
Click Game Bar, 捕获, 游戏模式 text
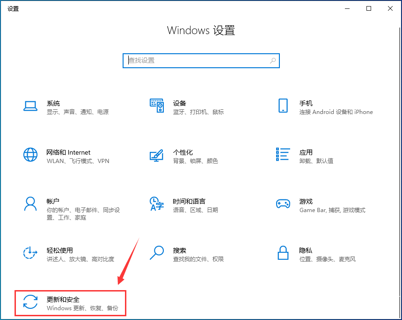332,210
